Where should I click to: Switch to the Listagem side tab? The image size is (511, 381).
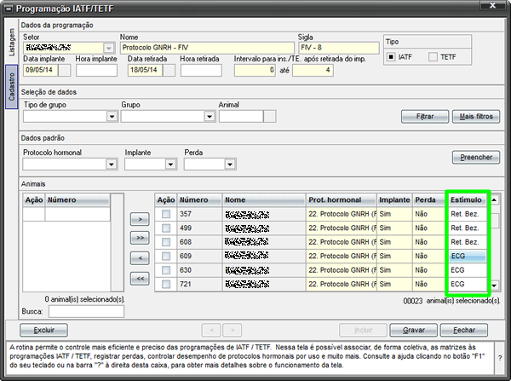[12, 42]
